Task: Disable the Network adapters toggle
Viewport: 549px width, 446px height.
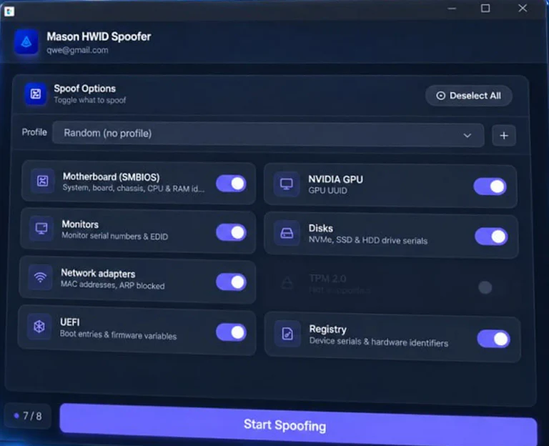Action: coord(232,282)
